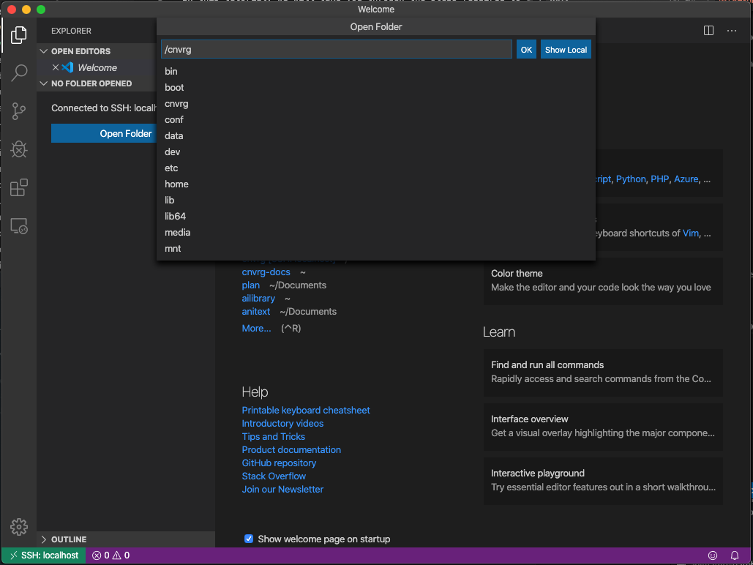Open the editor More Actions ellipsis
753x565 pixels.
click(731, 30)
